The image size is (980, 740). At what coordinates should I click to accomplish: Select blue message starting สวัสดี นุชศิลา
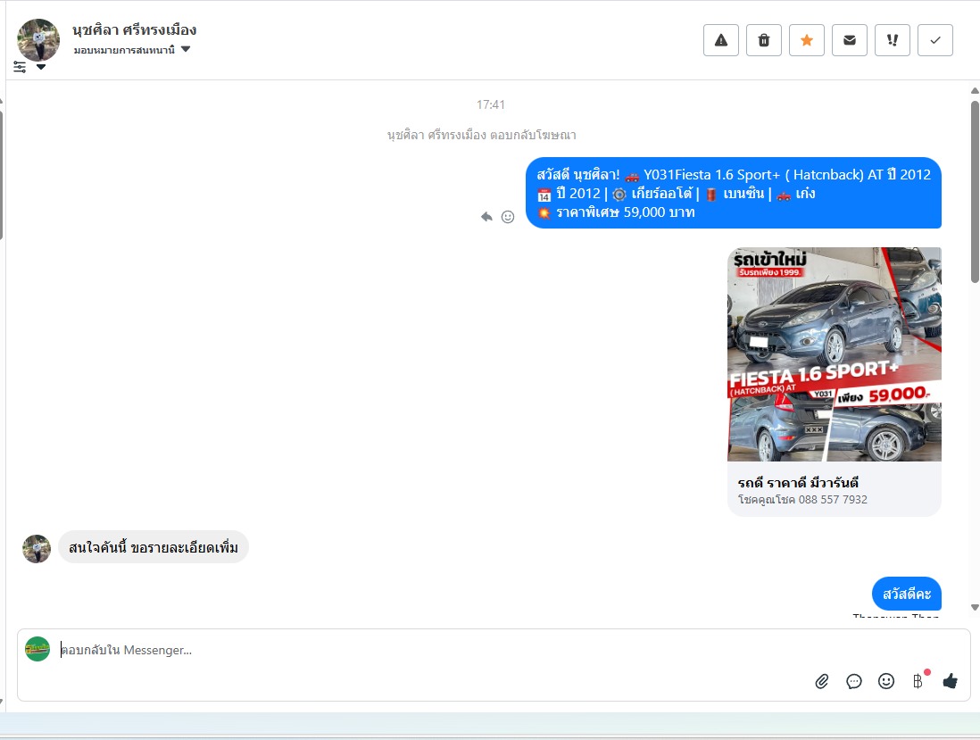733,193
